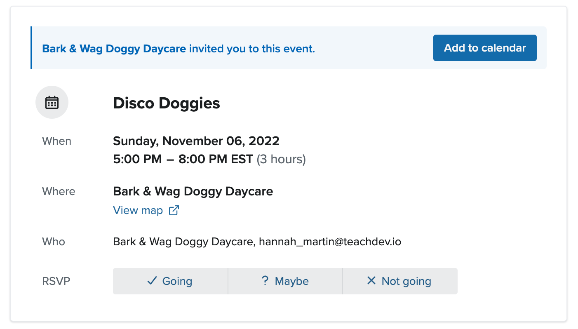578x329 pixels.
Task: Open the Bark & Wag Doggy Daycare banner link
Action: click(x=114, y=49)
